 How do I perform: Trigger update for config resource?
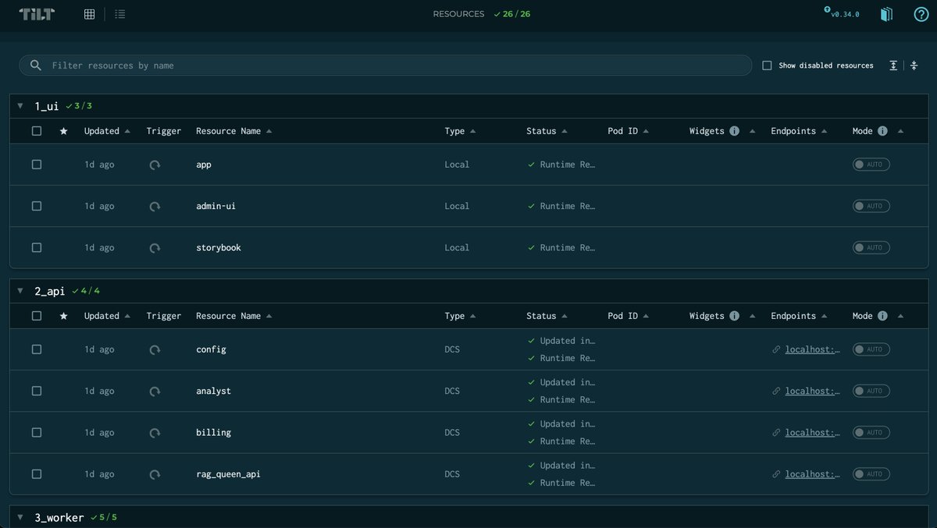(x=155, y=349)
